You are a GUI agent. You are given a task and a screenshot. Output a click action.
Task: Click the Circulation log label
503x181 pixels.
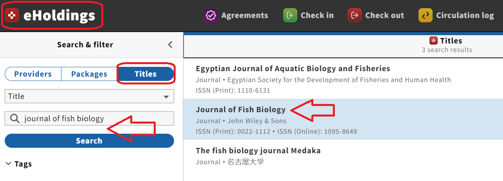[x=465, y=15]
